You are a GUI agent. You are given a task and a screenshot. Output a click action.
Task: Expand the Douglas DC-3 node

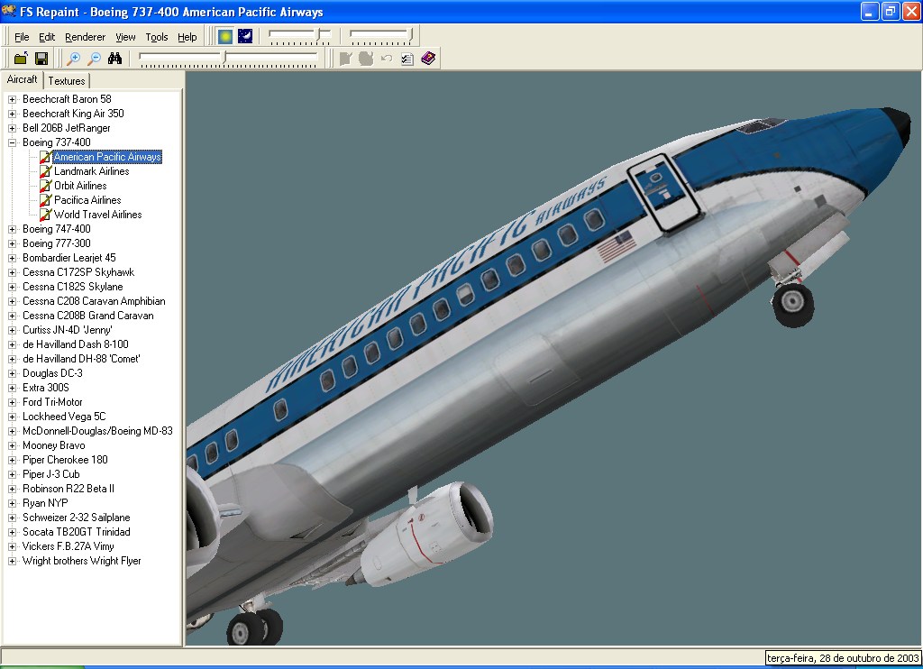click(x=12, y=373)
